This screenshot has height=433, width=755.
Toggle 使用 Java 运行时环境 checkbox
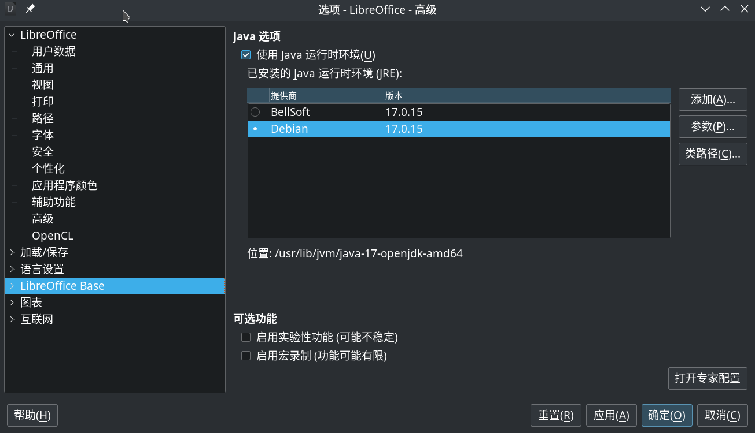click(x=246, y=55)
